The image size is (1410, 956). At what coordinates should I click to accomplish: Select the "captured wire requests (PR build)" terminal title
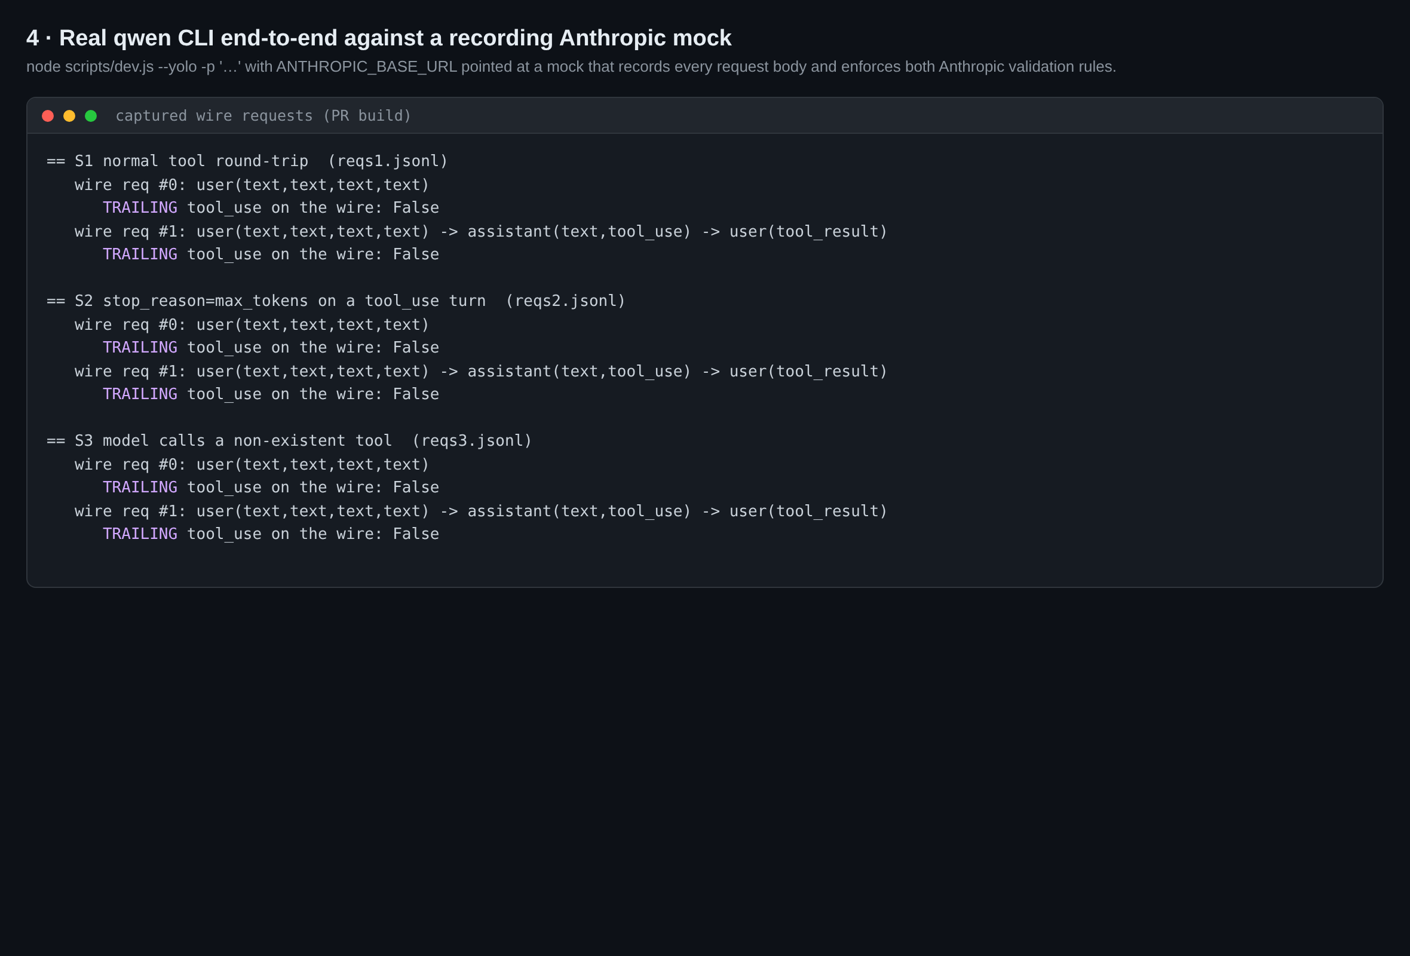263,116
